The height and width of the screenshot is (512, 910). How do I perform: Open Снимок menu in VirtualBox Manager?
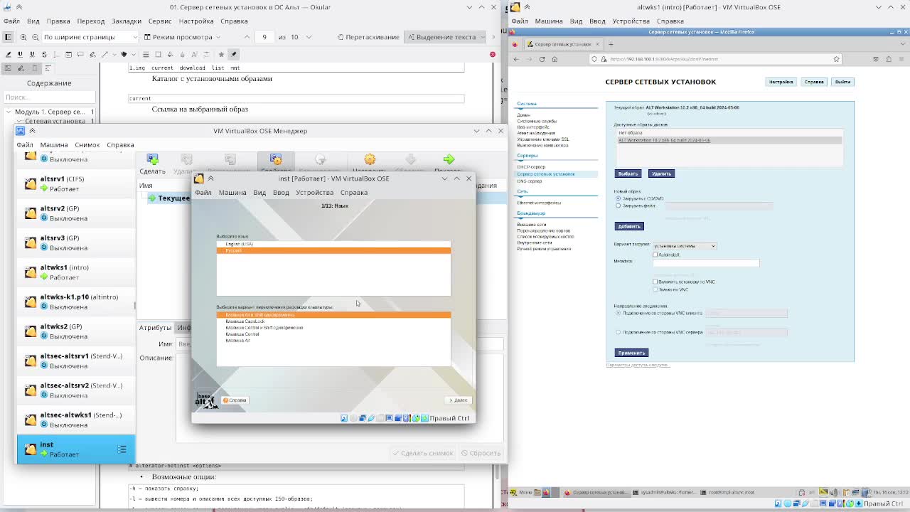[x=87, y=144]
